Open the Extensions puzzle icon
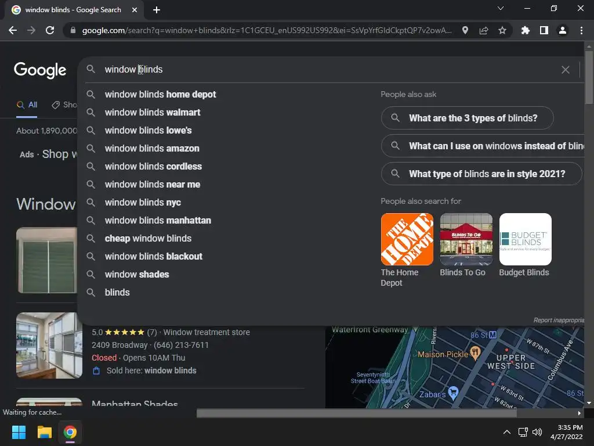 tap(525, 30)
